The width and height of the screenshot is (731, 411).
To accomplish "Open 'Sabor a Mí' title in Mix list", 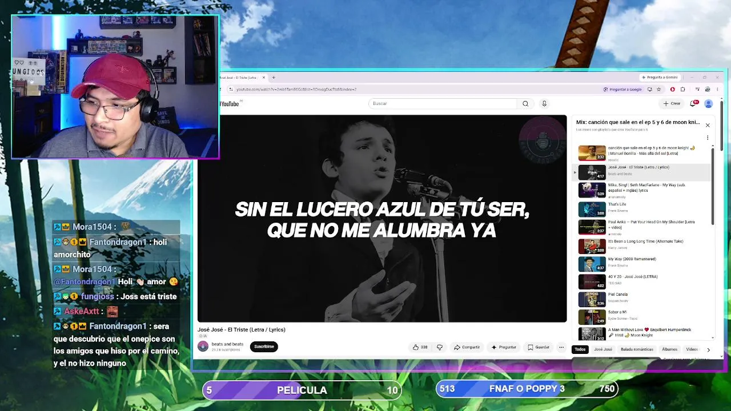I will click(617, 312).
